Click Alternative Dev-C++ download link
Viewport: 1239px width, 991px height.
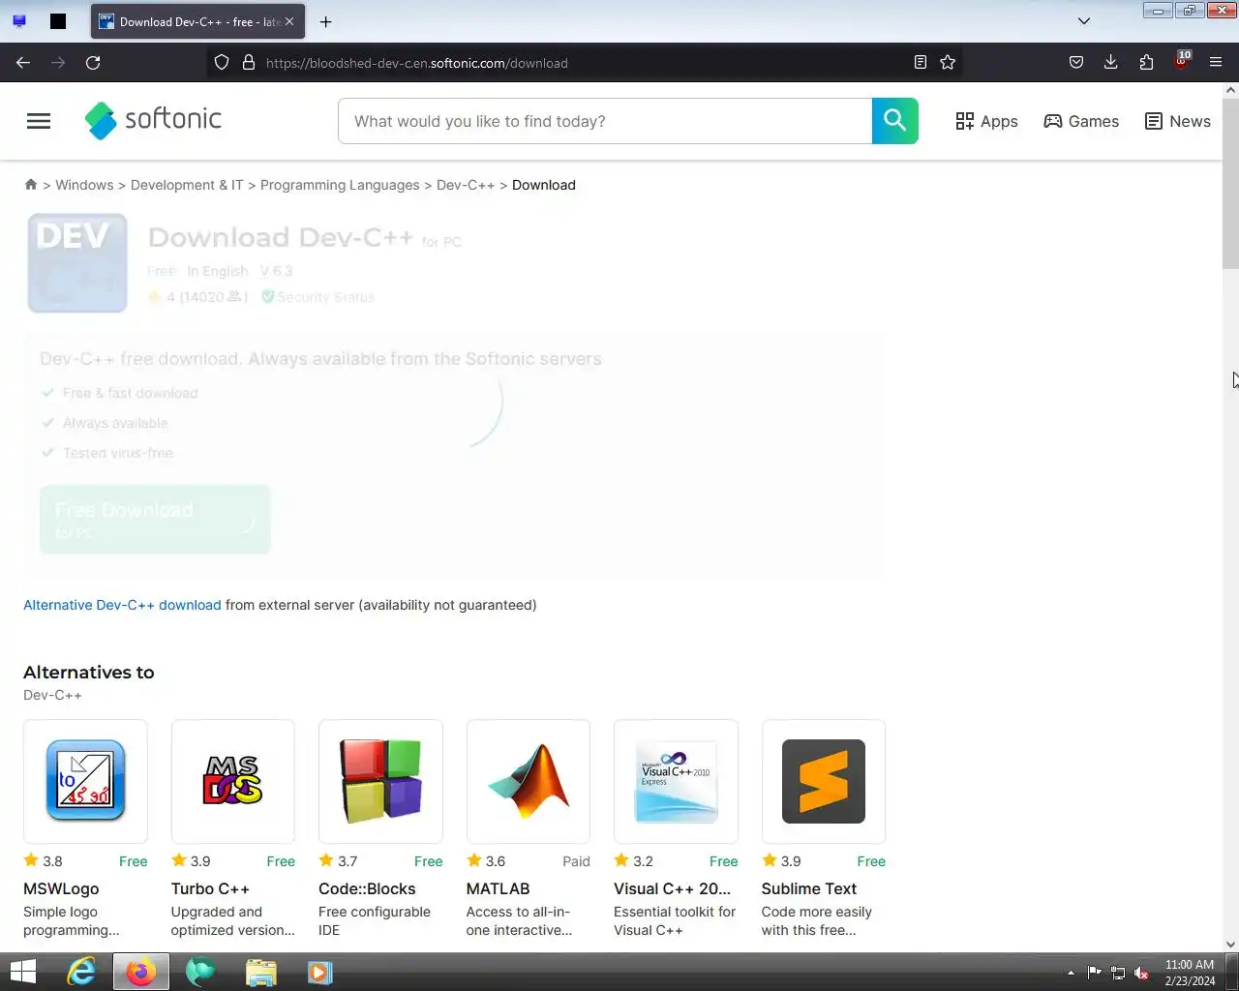(122, 605)
